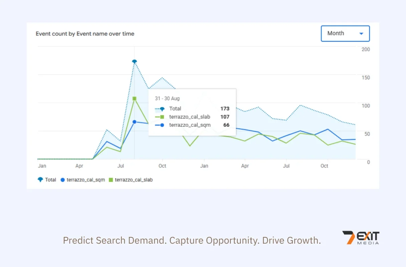Toggle terrazzo_cal_sqm series in legend
Viewport: 406px width, 267px height.
pos(83,180)
